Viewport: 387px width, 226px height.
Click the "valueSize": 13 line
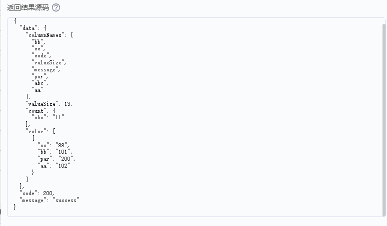(x=48, y=104)
